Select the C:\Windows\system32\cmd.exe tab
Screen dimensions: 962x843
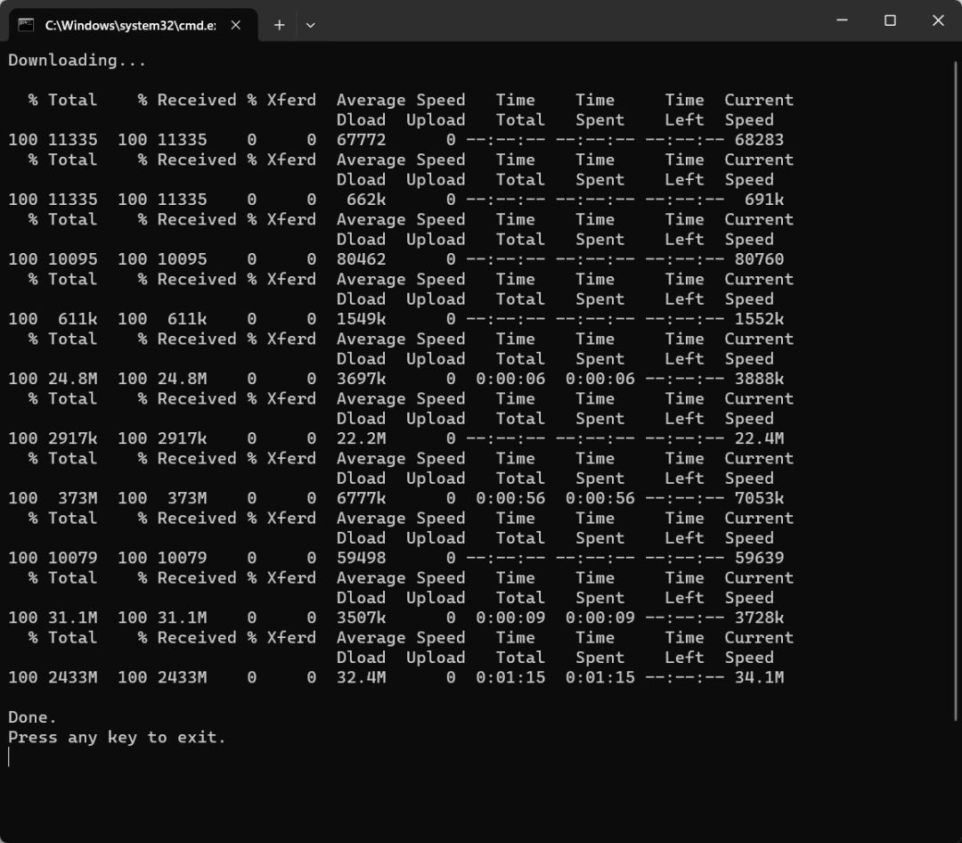pyautogui.click(x=129, y=25)
